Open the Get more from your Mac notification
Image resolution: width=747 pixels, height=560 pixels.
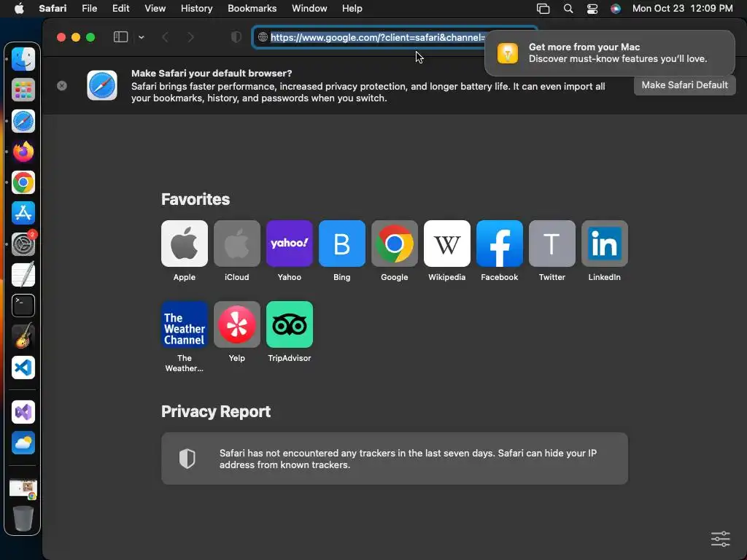tap(609, 52)
